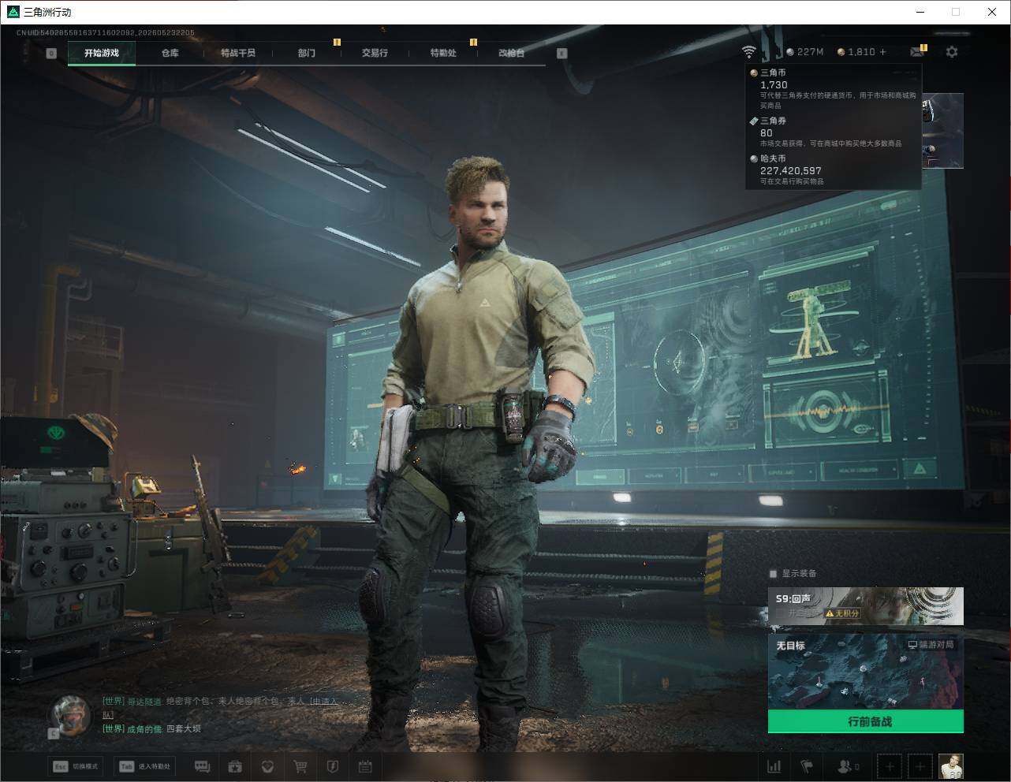
Task: Open the friends list icon
Action: tap(849, 766)
